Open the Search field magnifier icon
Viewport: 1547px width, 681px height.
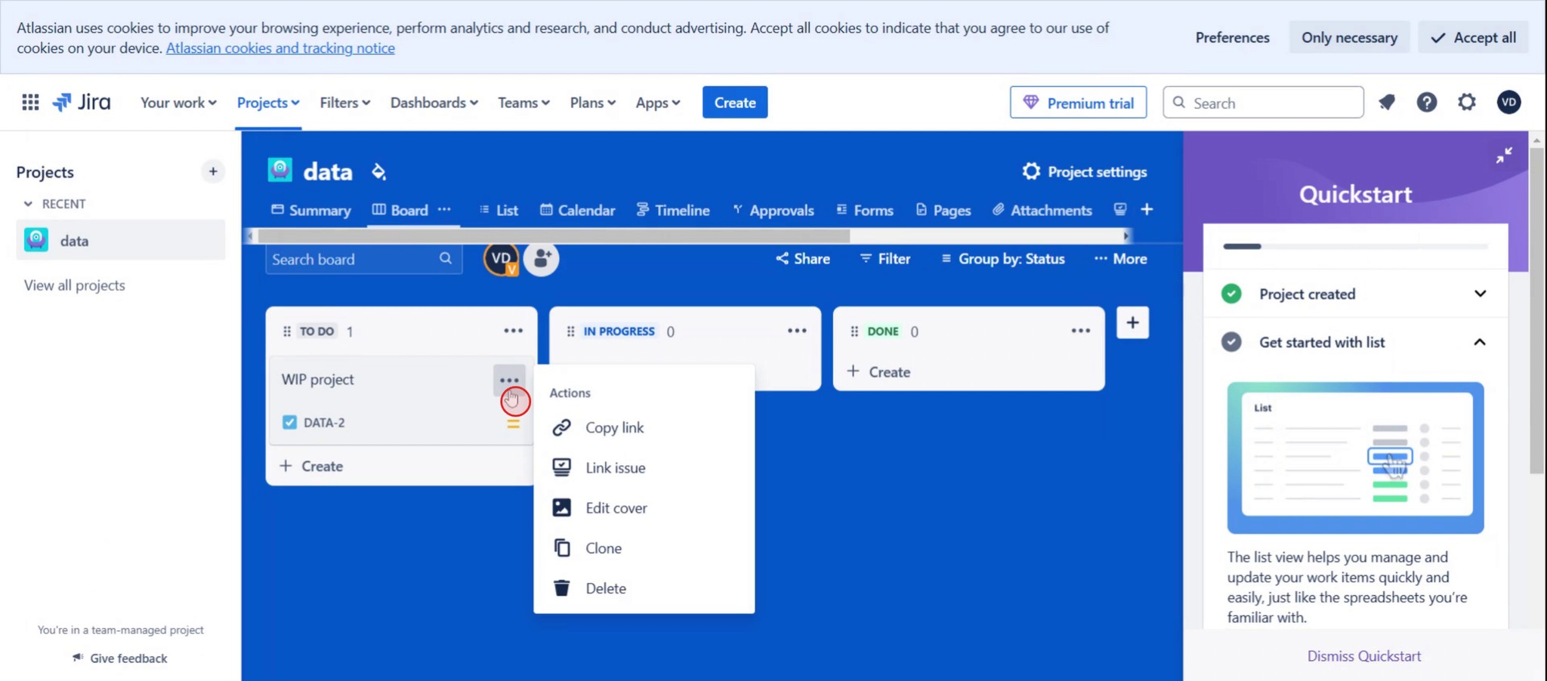[x=1181, y=102]
